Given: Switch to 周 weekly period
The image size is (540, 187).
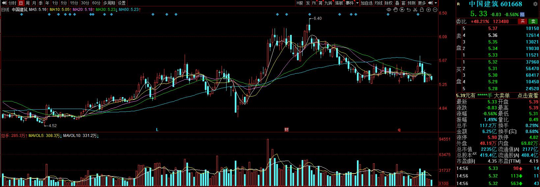Looking at the screenshot, I should tap(28, 3).
